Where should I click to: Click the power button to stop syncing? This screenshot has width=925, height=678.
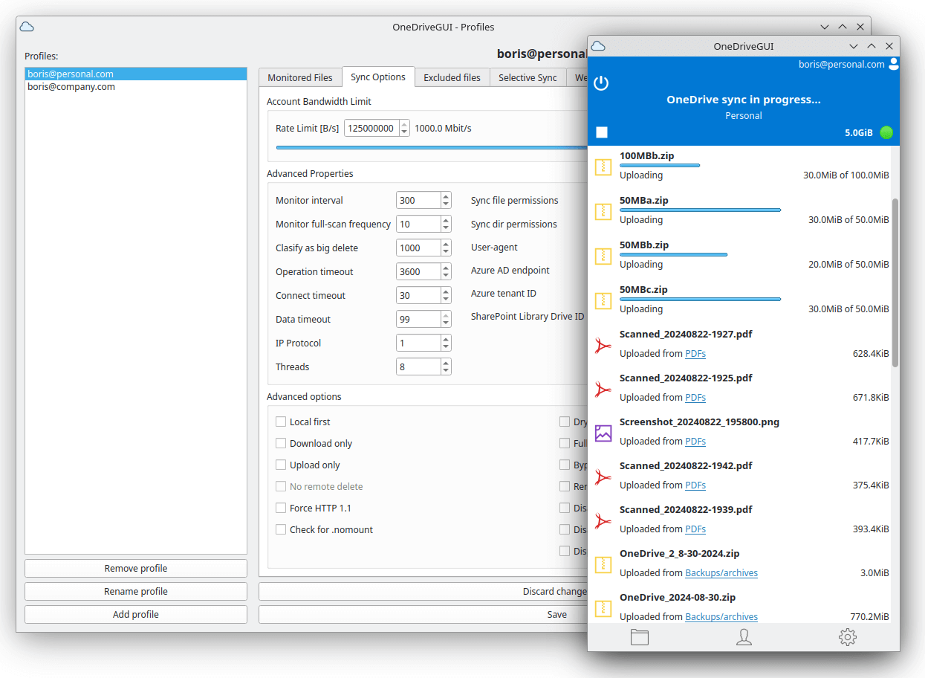[x=601, y=83]
